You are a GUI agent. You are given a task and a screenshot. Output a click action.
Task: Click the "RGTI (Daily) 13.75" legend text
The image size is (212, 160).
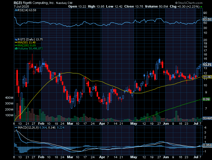pyautogui.click(x=30, y=40)
